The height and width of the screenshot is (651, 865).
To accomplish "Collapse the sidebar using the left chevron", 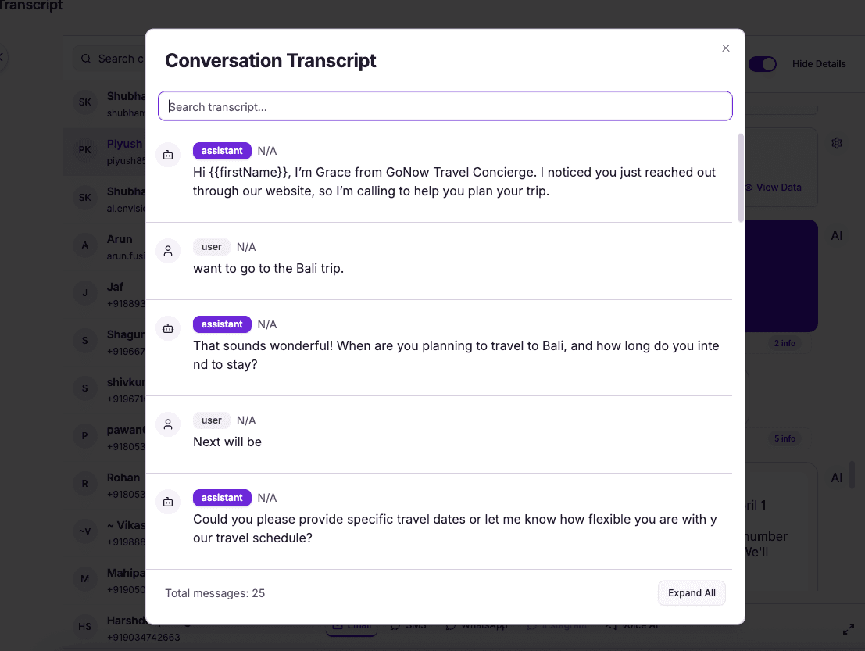I will [3, 58].
